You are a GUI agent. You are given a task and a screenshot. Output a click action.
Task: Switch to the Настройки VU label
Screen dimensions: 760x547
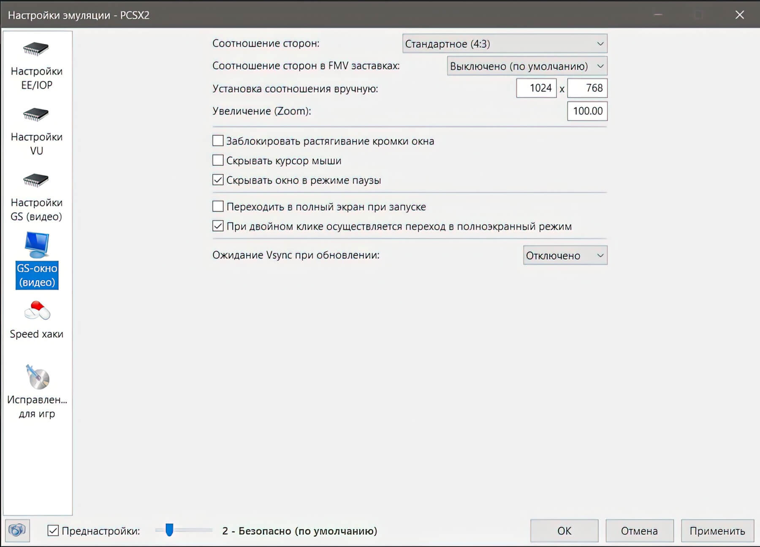(x=37, y=144)
